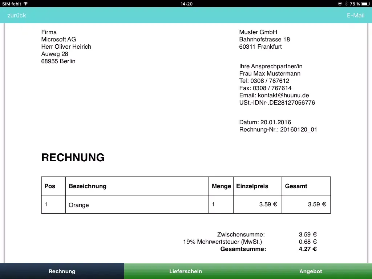Click the Menge column header
Viewport: 372px width, 279px height.
pos(221,186)
